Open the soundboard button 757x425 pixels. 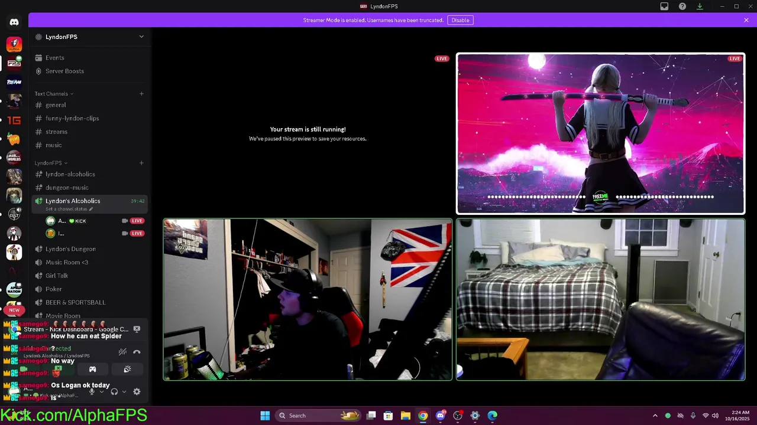pyautogui.click(x=127, y=370)
